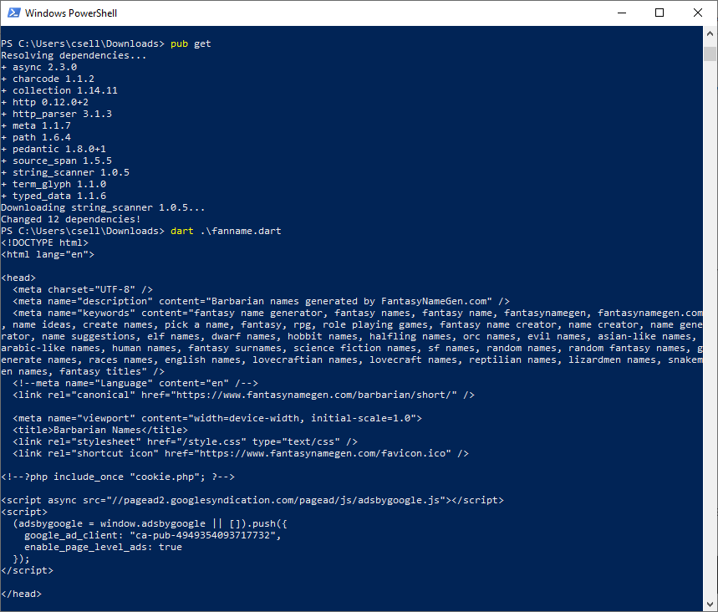Click the '+ source_span 1.5.5' line
Screen dimensions: 718x612
tap(56, 161)
